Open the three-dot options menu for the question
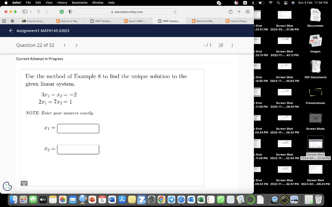The image size is (332, 207). (x=232, y=45)
